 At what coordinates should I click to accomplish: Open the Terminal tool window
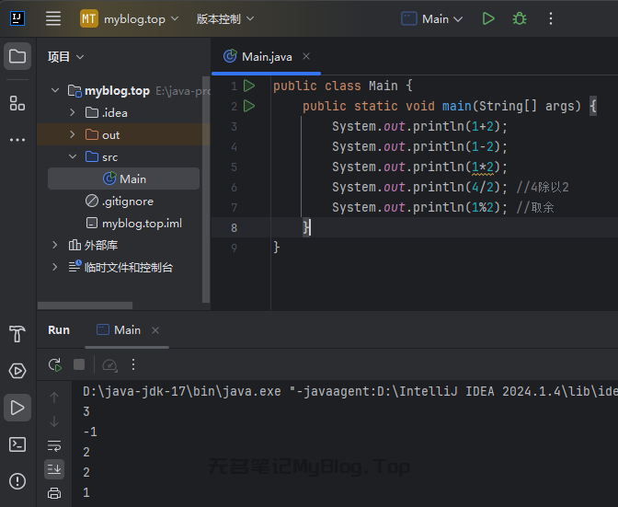pyautogui.click(x=17, y=444)
